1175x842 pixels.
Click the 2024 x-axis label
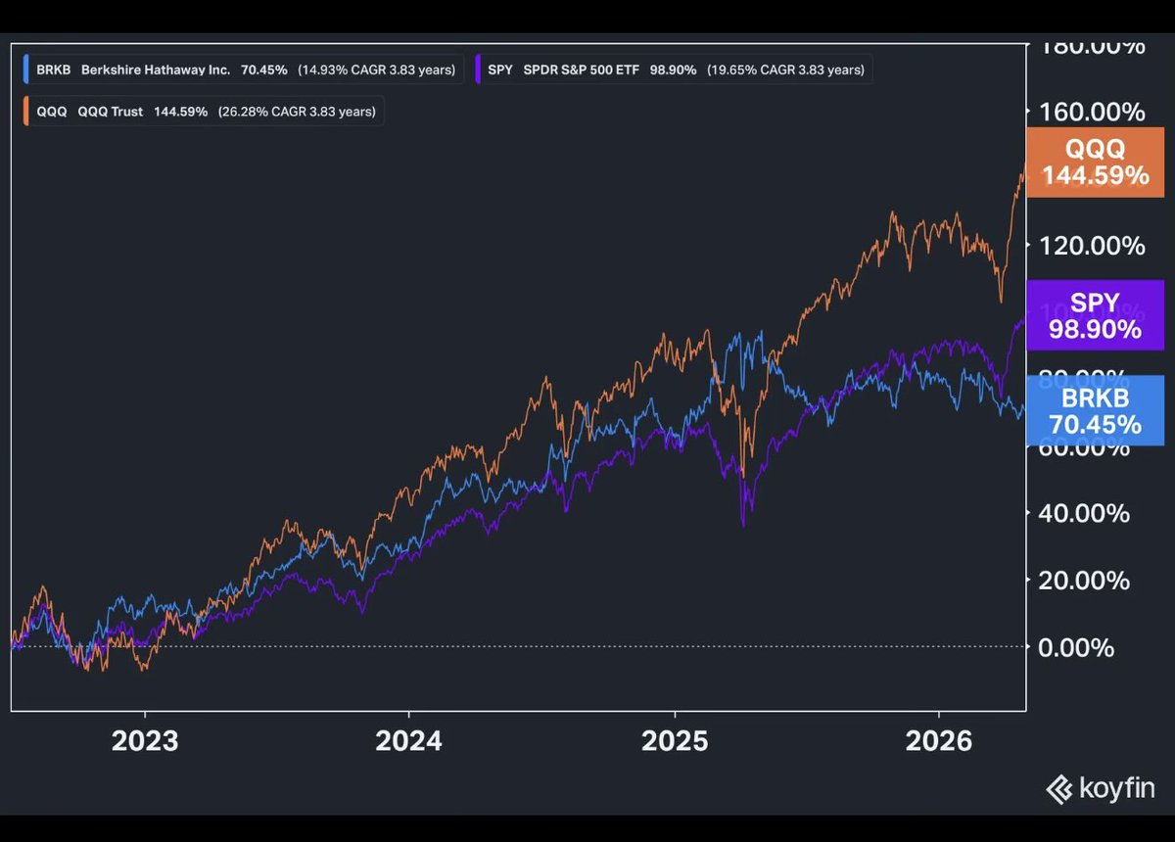pyautogui.click(x=409, y=741)
